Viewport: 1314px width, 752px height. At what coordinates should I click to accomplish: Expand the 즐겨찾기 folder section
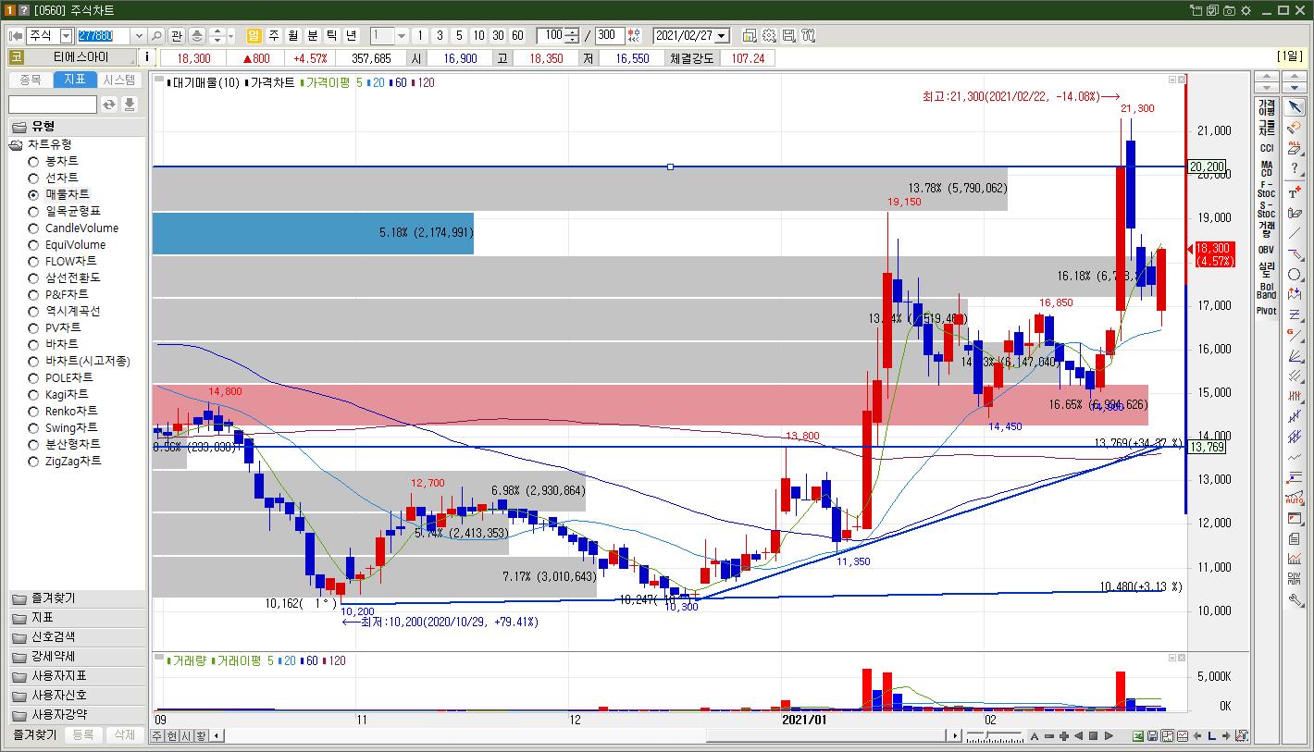[77, 598]
